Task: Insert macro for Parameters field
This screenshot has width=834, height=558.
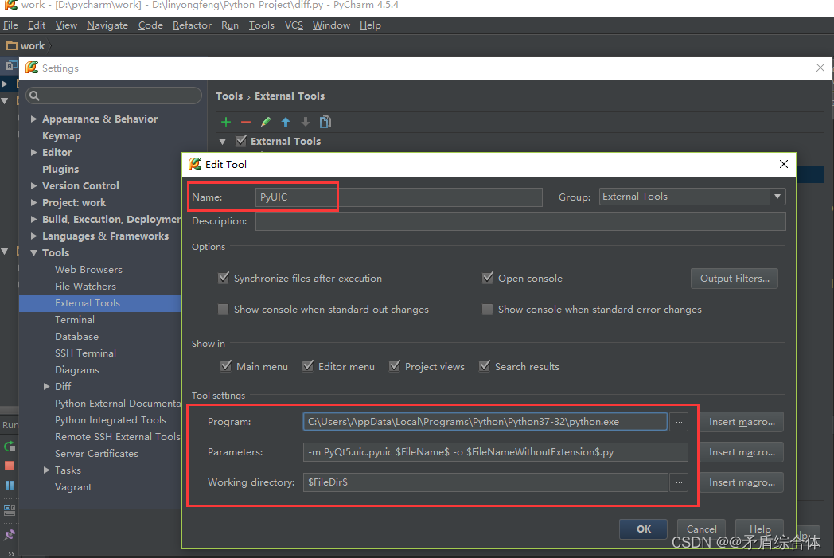Action: coord(742,452)
